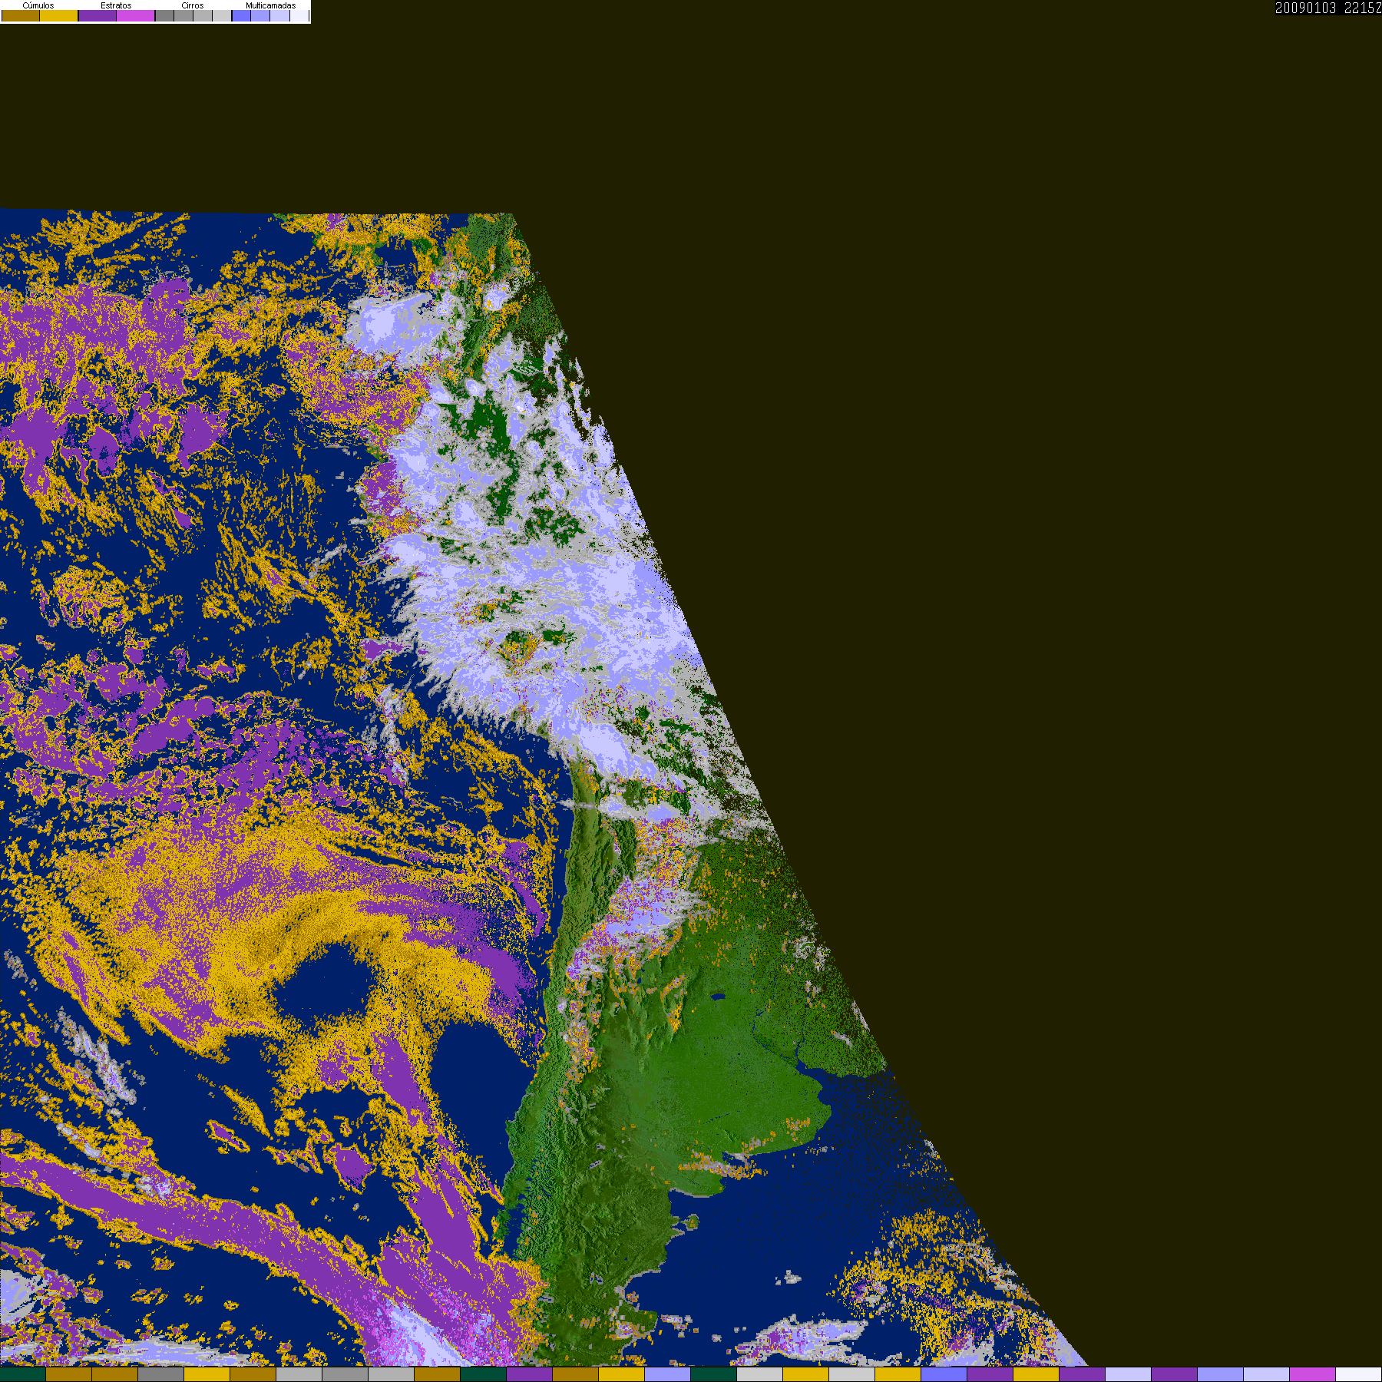Click the Estratos legend label

(x=116, y=5)
